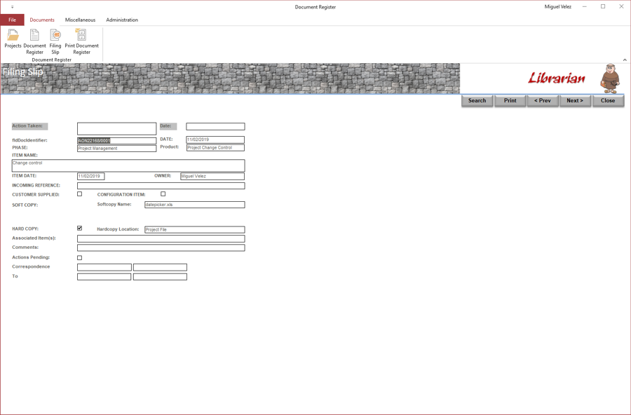The height and width of the screenshot is (415, 631).
Task: Toggle the Customer Supplied checkbox
Action: (x=80, y=194)
